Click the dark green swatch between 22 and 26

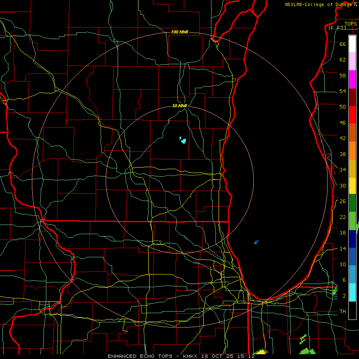(x=352, y=203)
